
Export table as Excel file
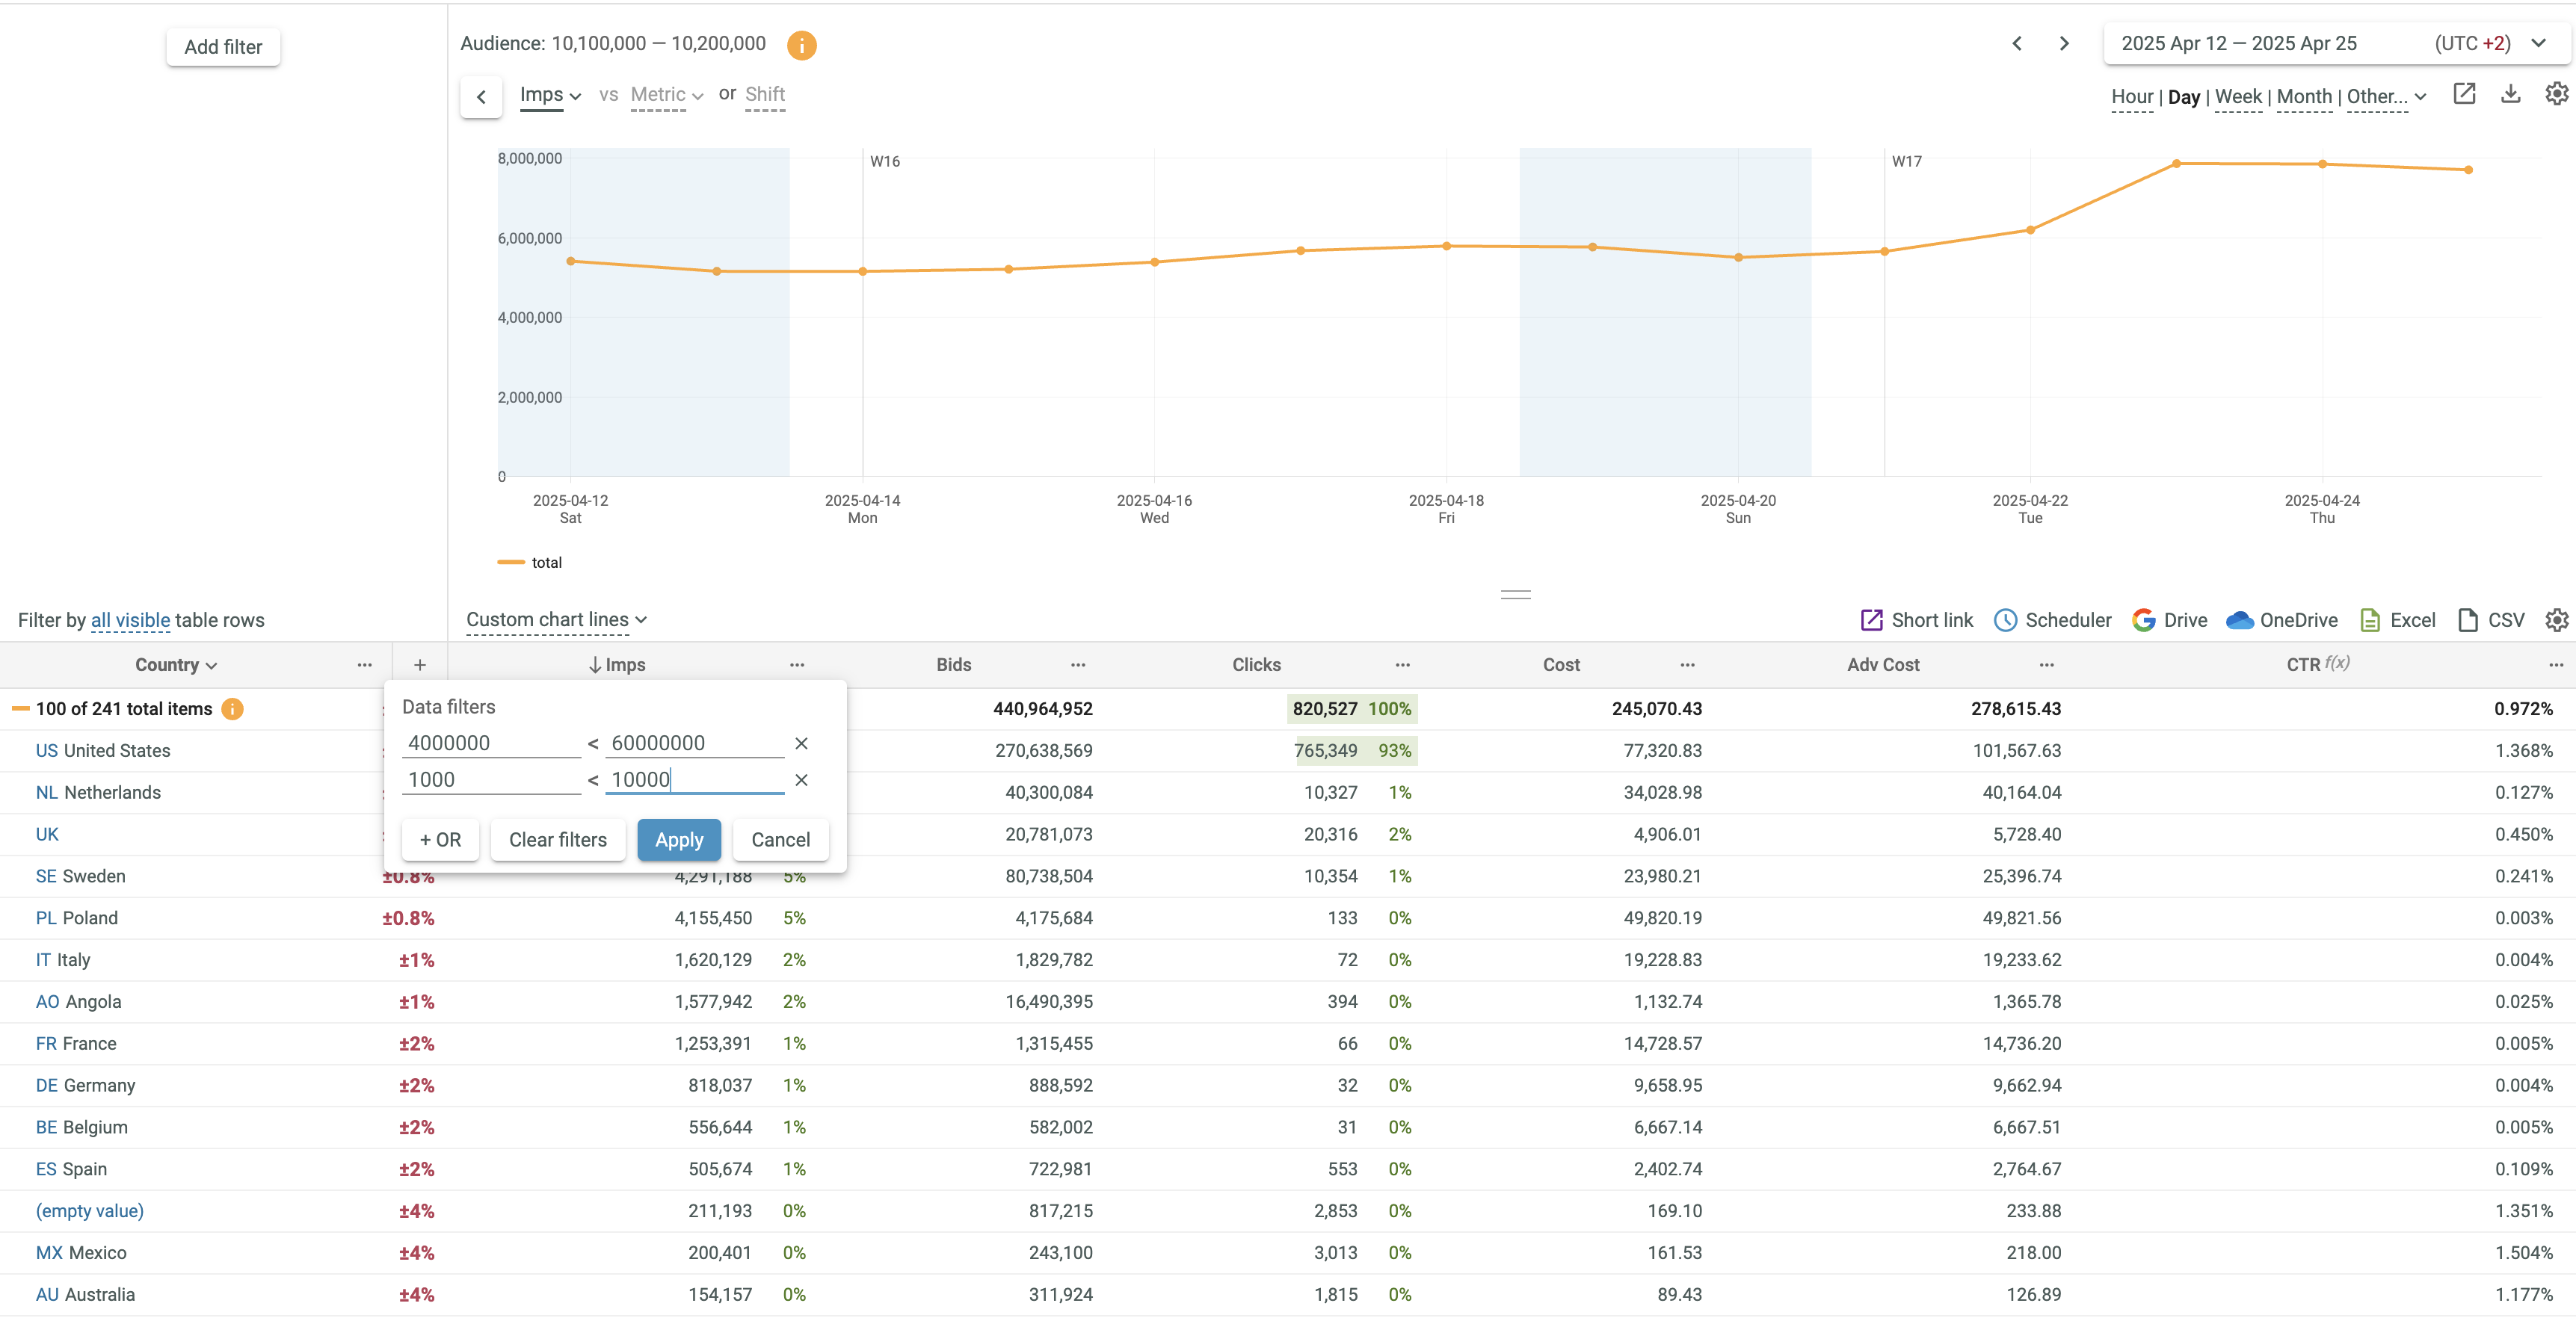(2397, 619)
